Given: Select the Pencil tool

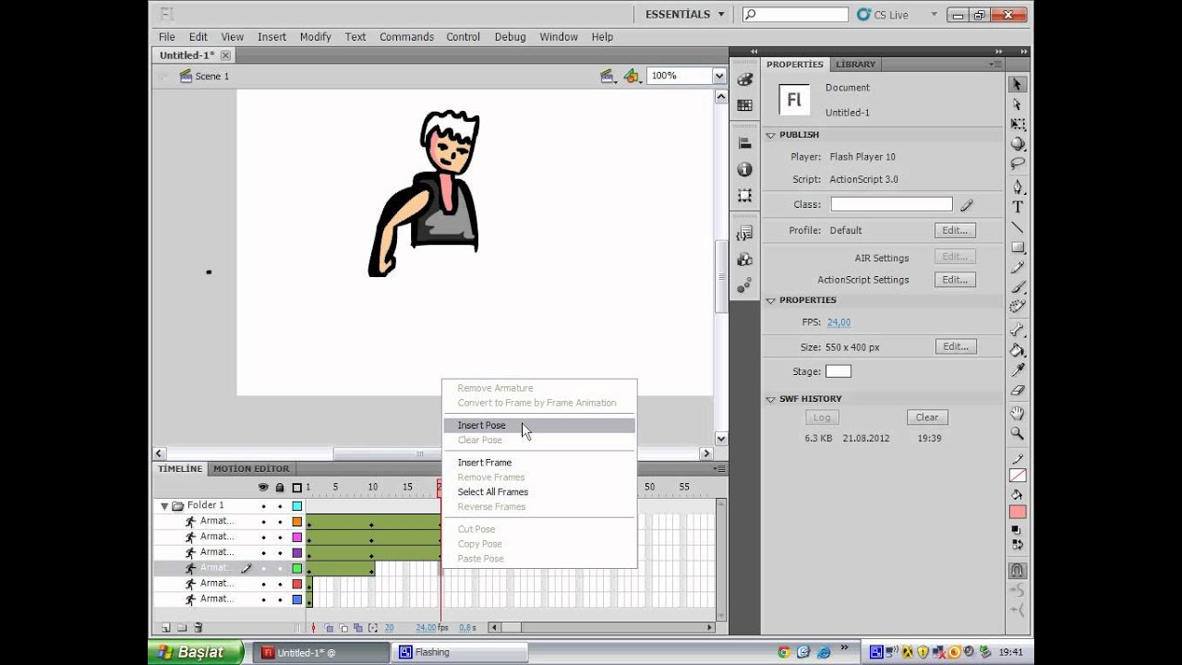Looking at the screenshot, I should pos(1018,268).
